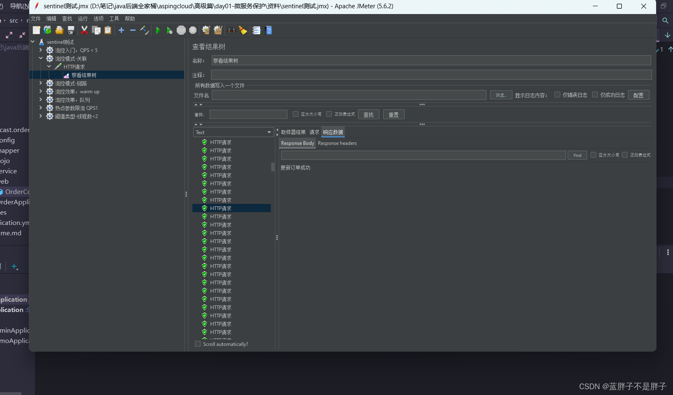The width and height of the screenshot is (673, 395).
Task: Toggle enable/disable of selected element
Action: tap(145, 30)
